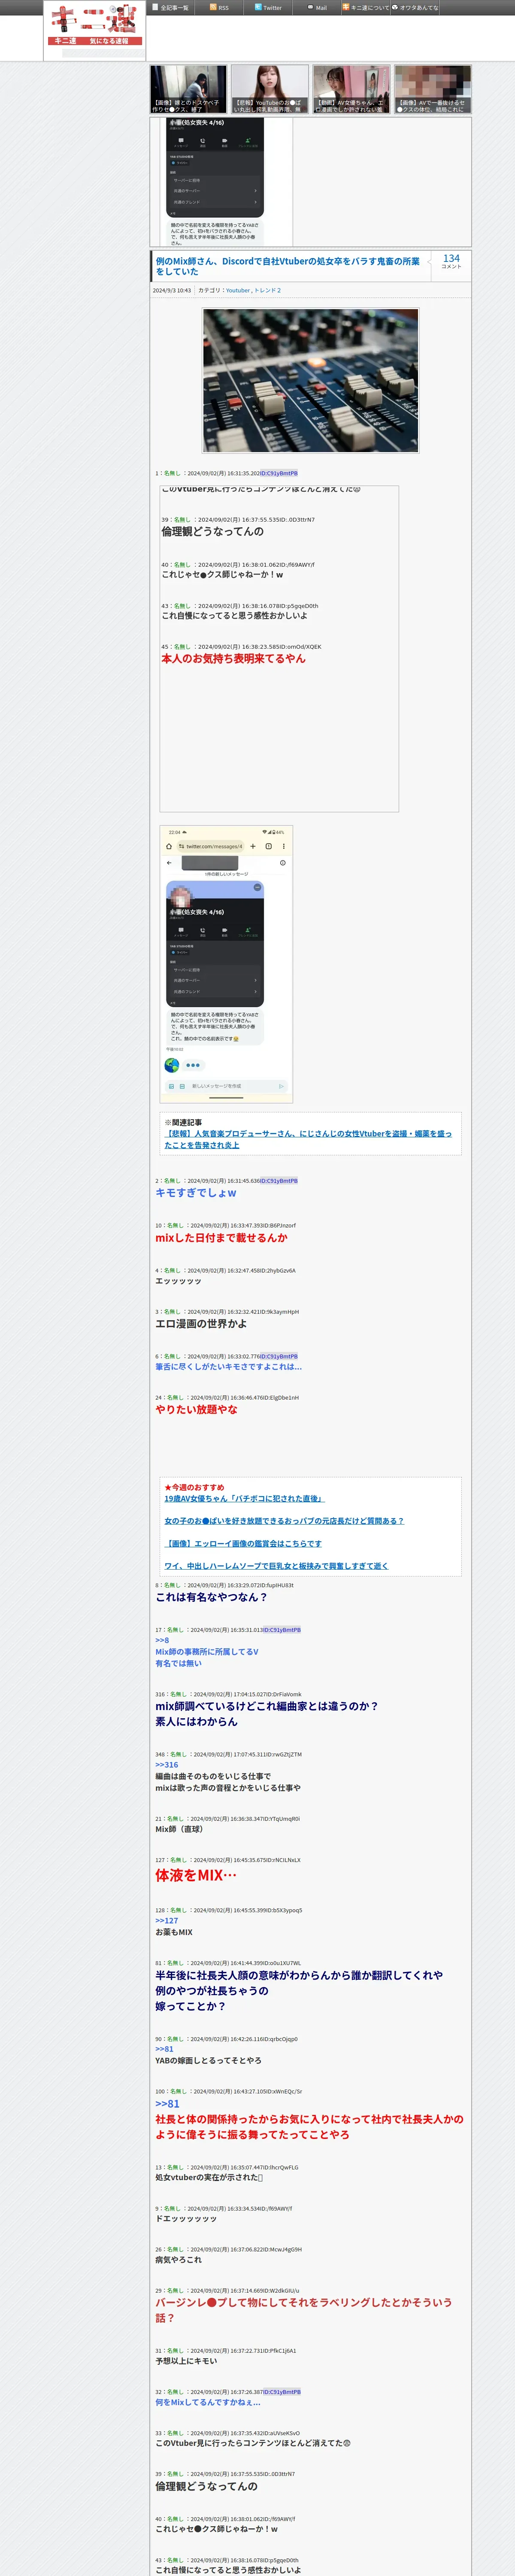The height and width of the screenshot is (2576, 515).
Task: Open the 【画像】AVで一番抜ける thumbnail article
Action: click(x=432, y=89)
